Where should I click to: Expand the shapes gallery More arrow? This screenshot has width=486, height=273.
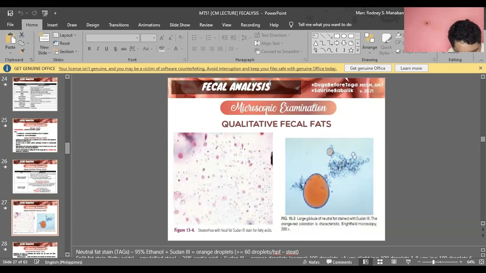358,50
